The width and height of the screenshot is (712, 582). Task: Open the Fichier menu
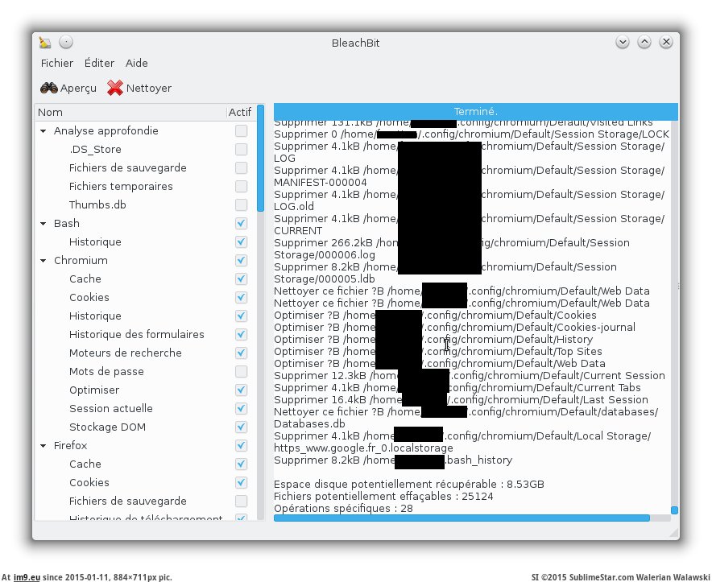point(56,63)
